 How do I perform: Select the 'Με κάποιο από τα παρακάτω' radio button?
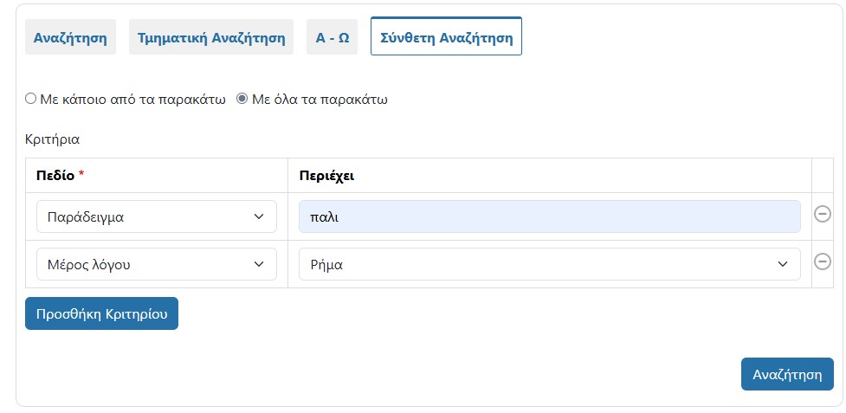31,99
